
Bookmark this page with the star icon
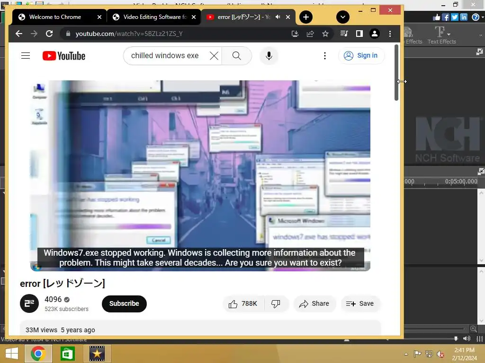tap(325, 34)
